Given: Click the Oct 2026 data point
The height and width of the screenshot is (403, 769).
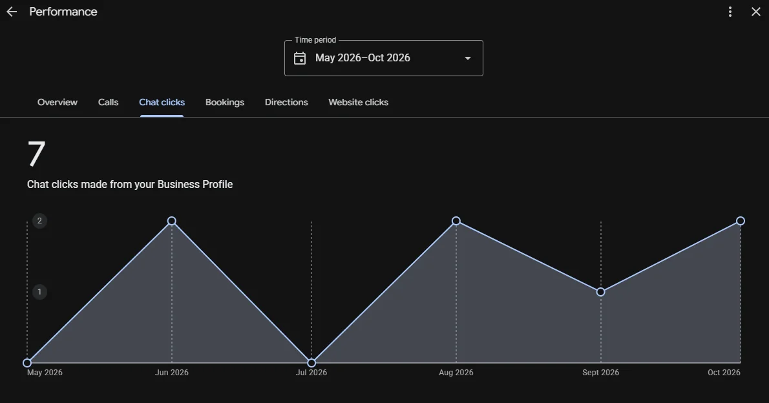Looking at the screenshot, I should 741,221.
